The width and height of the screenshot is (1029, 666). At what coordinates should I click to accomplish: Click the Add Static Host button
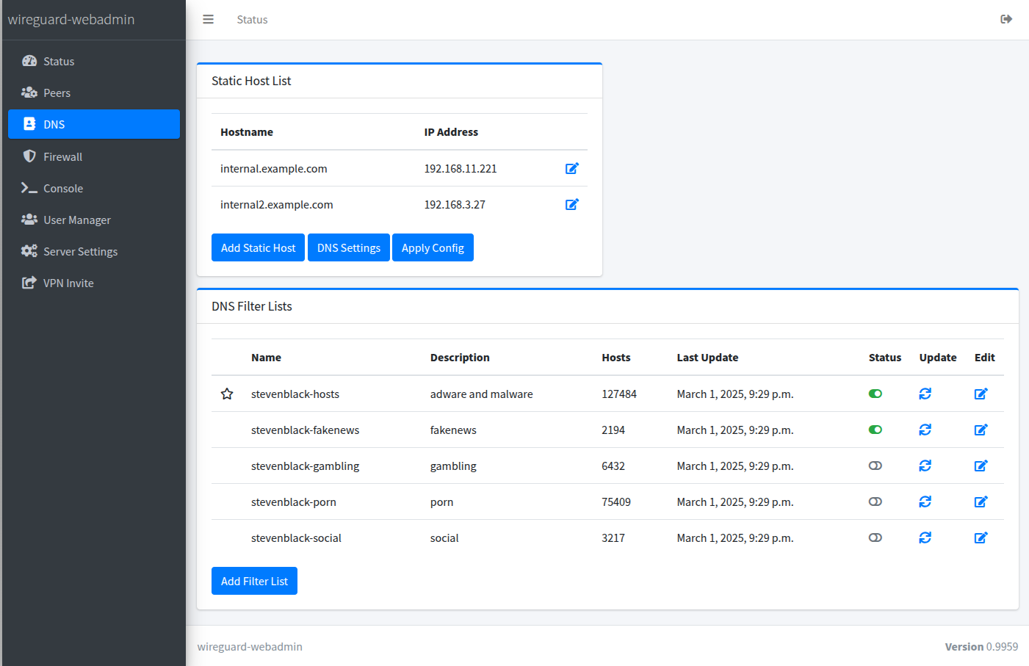(x=258, y=247)
